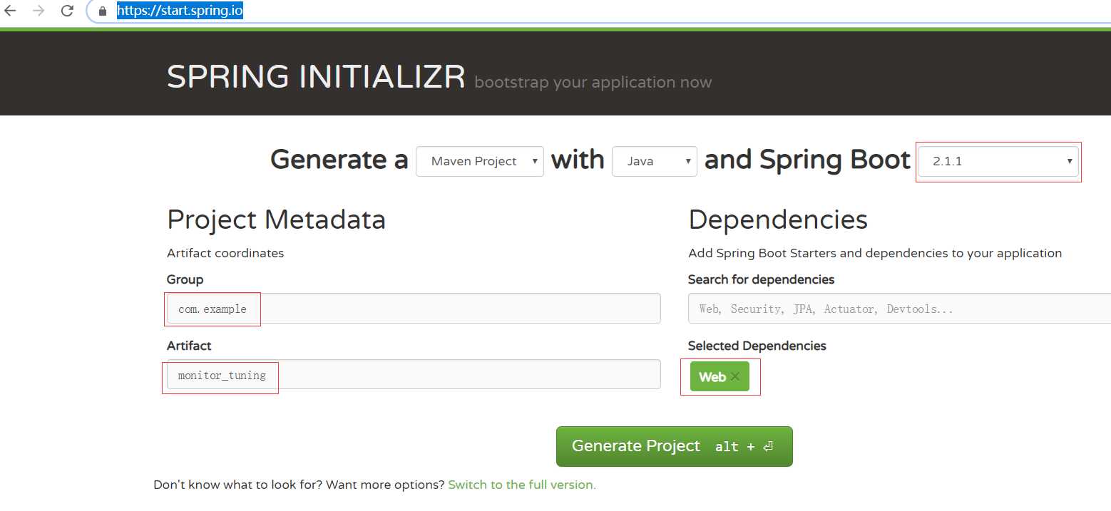Click the Artifact label above monitor_tuning

189,346
